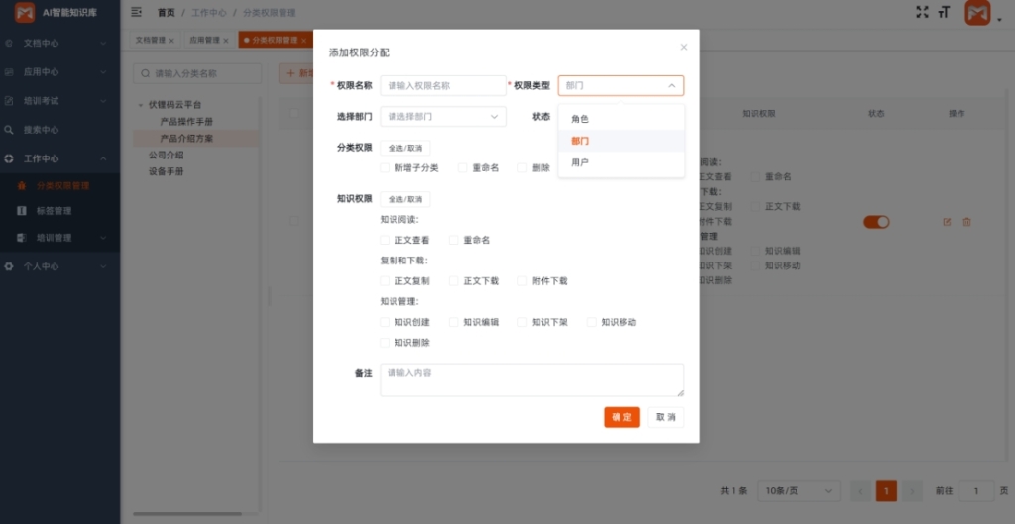The height and width of the screenshot is (524, 1015).
Task: Click the 取消 button
Action: (x=665, y=417)
